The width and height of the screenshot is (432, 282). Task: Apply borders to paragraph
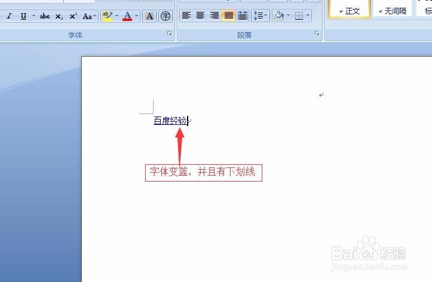coord(299,16)
